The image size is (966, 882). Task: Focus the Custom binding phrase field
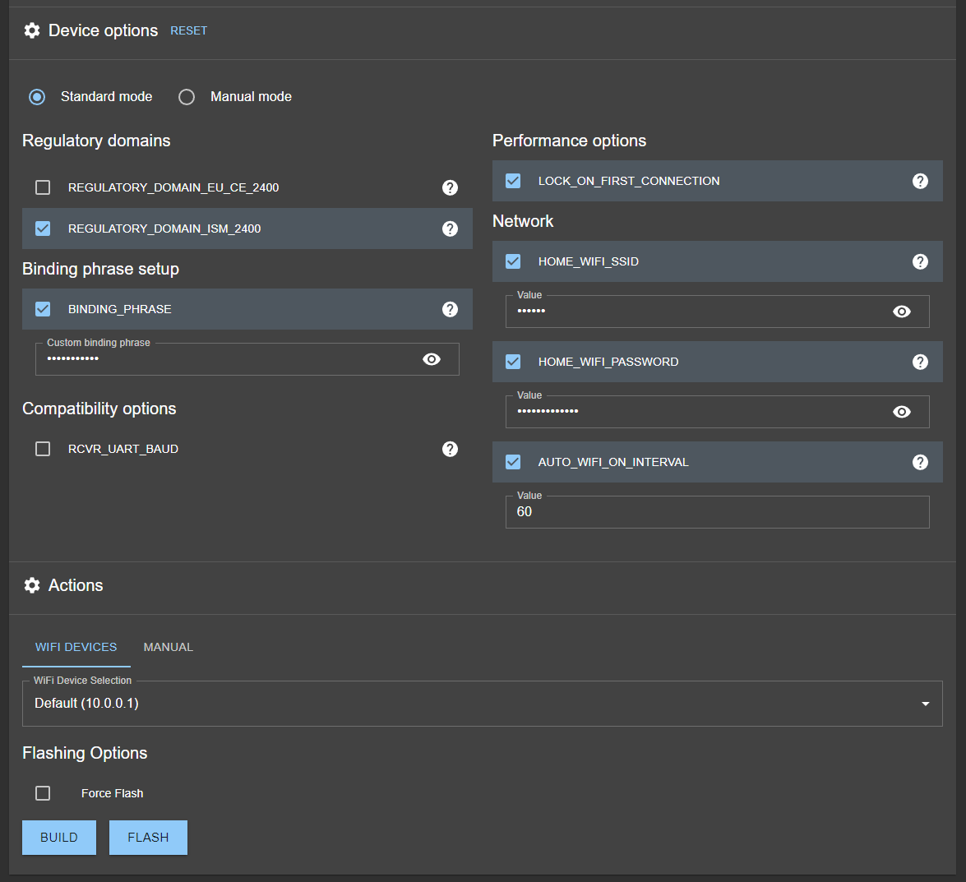pos(247,359)
